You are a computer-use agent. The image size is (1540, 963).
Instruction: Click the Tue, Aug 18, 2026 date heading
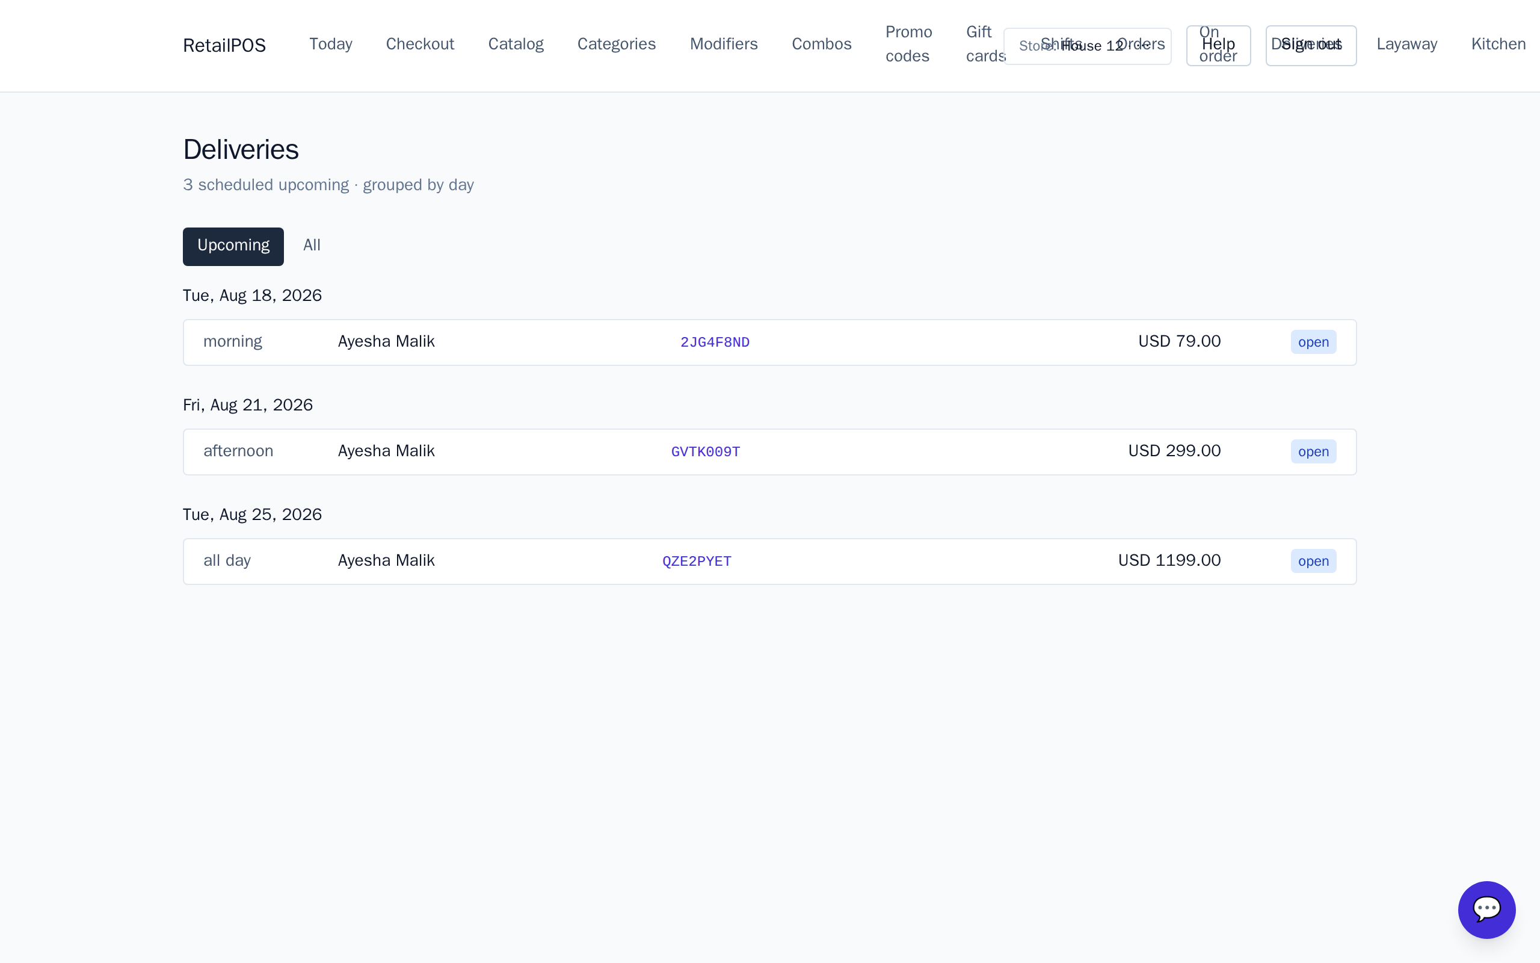[252, 296]
